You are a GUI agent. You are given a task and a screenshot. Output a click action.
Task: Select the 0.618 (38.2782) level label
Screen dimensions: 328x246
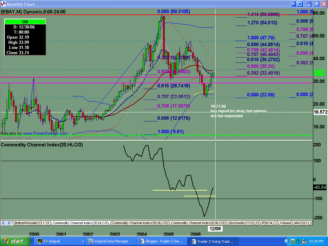(263, 60)
